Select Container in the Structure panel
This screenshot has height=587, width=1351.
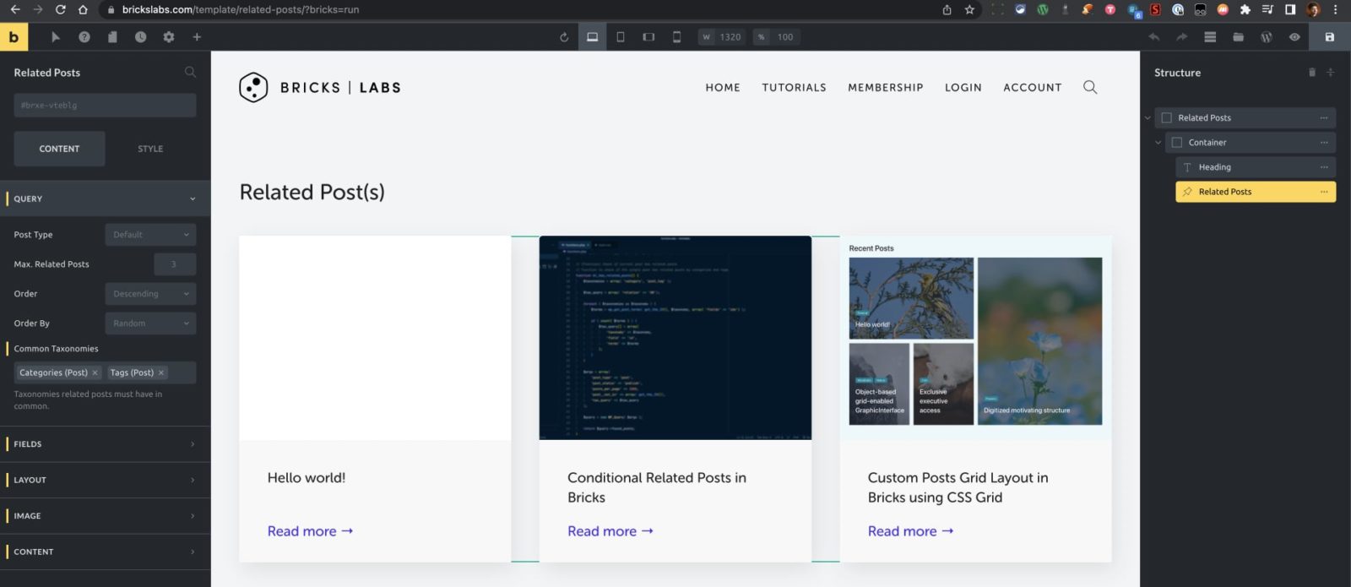coord(1207,143)
